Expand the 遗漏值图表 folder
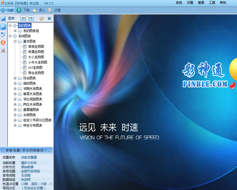 point(15,110)
